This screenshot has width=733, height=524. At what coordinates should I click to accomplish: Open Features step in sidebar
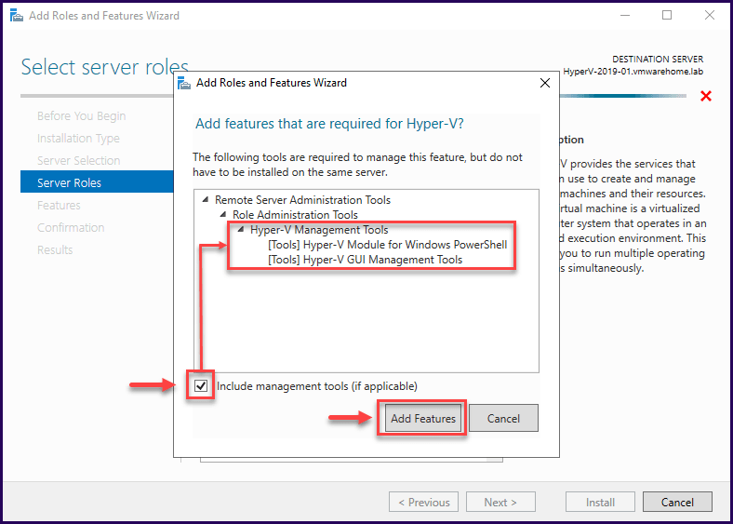click(59, 206)
